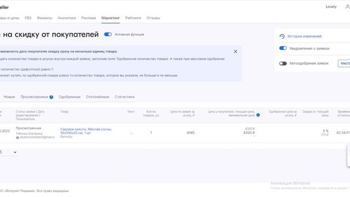Close the blue info banner
350x197 pixels.
tap(236, 51)
